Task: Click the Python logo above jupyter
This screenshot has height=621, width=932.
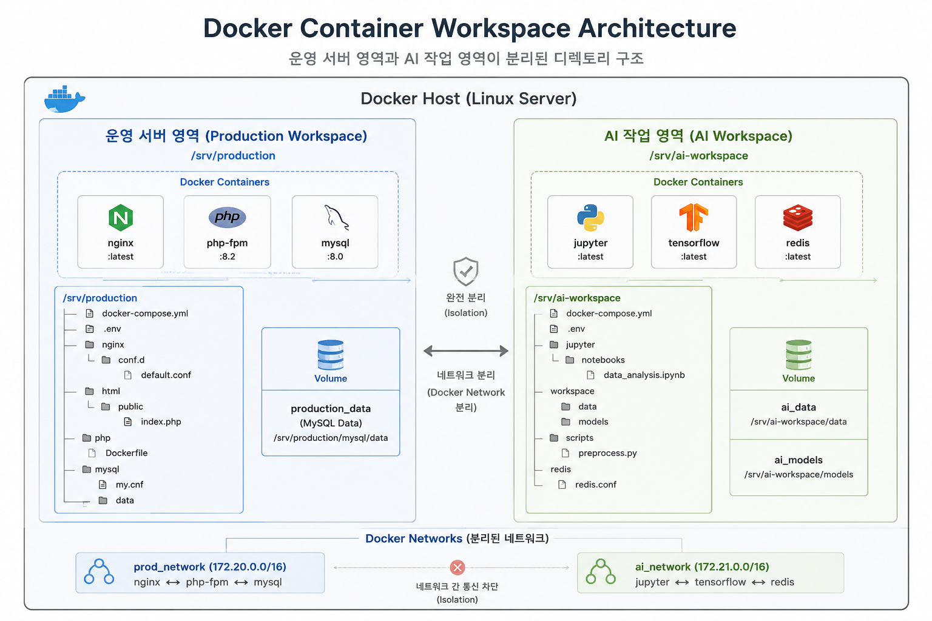Action: 590,218
